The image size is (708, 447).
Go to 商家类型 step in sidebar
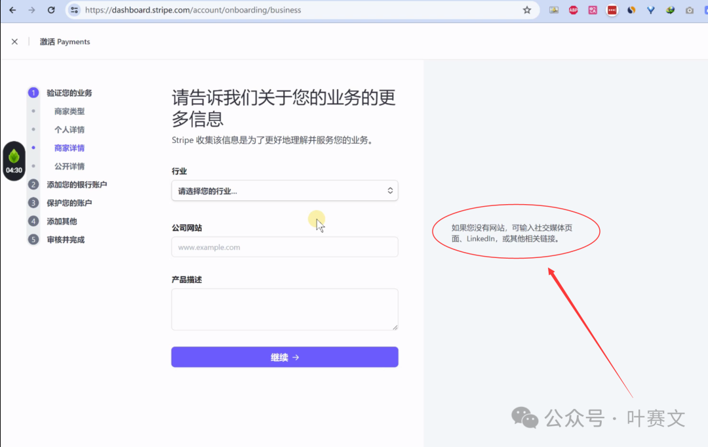tap(69, 112)
